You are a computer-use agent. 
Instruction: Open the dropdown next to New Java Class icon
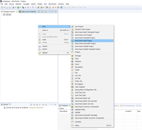44,7
